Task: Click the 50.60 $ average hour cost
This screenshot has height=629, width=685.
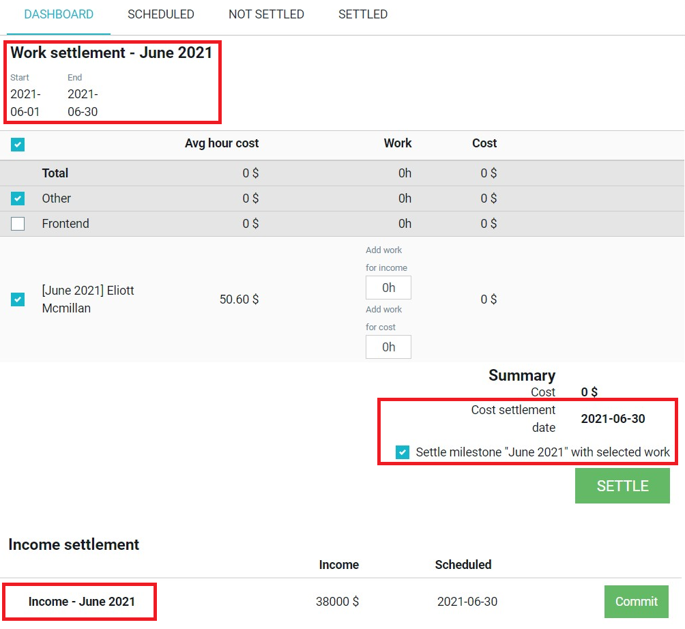Action: point(239,299)
